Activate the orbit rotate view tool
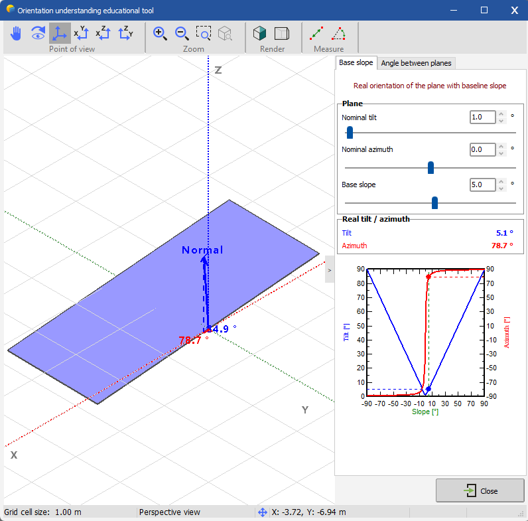Image resolution: width=528 pixels, height=521 pixels. [38, 33]
